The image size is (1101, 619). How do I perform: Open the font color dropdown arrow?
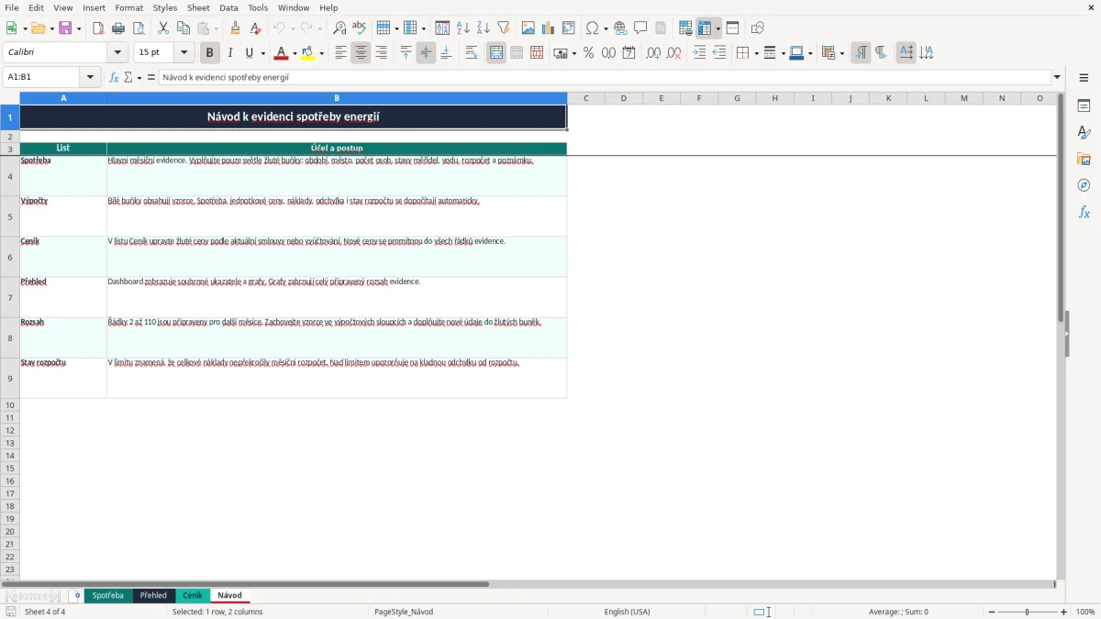[294, 53]
